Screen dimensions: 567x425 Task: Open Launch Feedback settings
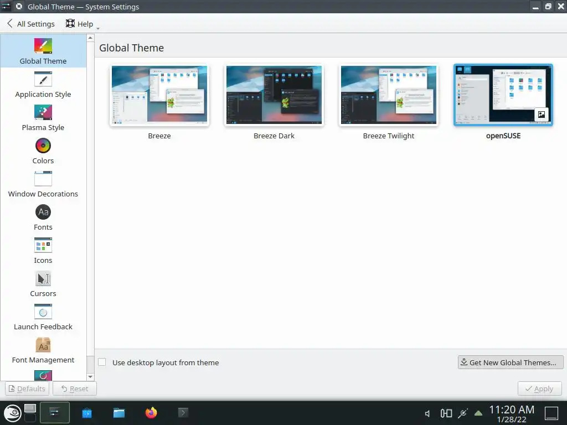[x=43, y=318]
